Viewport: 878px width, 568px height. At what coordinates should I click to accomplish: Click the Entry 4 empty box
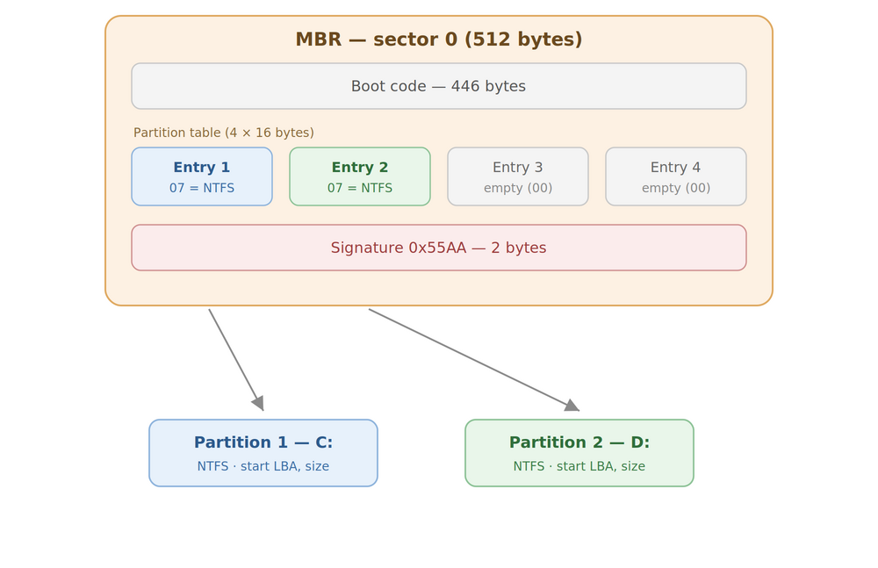[x=675, y=176]
